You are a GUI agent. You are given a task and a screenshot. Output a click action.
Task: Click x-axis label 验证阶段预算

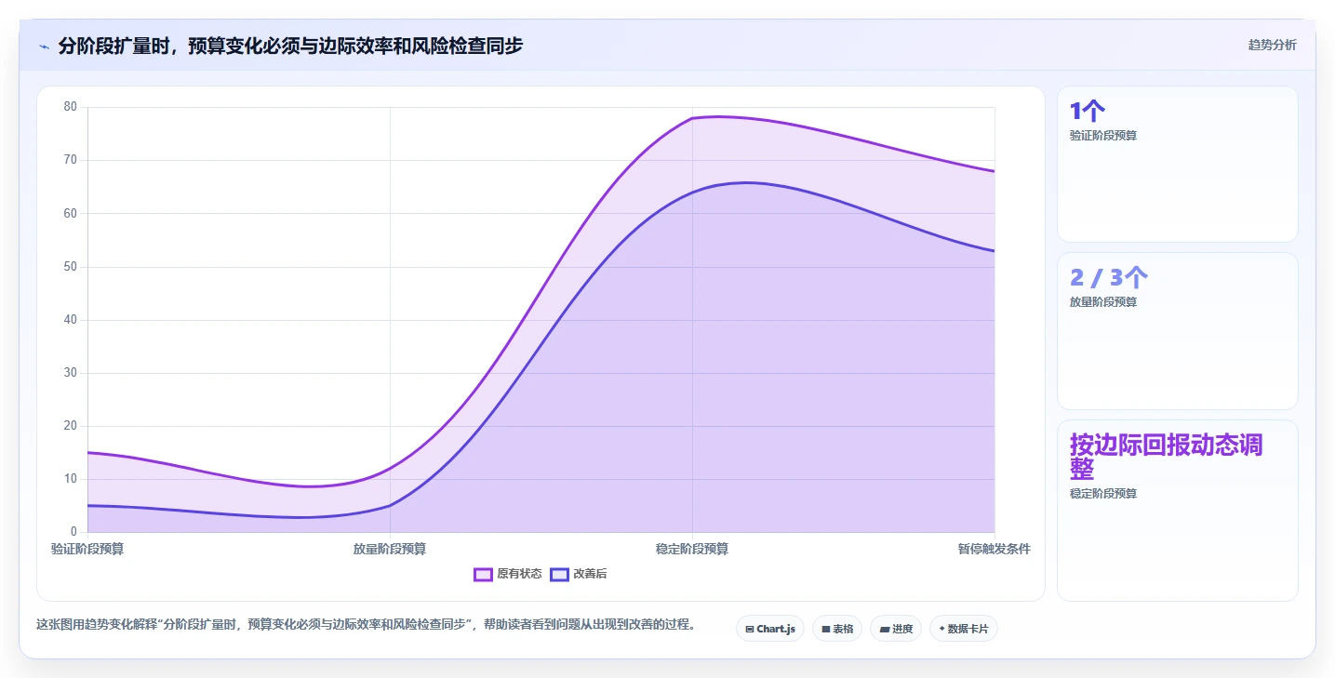[87, 549]
